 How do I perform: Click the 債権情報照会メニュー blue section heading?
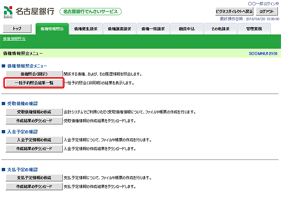click(27, 66)
